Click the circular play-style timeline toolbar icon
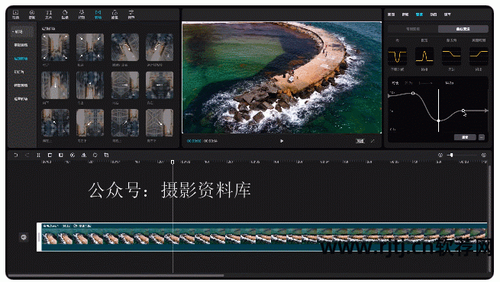500x282 pixels. point(73,155)
